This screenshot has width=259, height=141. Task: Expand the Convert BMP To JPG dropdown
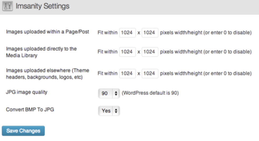(x=109, y=111)
